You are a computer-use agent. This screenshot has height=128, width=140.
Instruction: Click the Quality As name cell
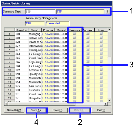[35, 74]
